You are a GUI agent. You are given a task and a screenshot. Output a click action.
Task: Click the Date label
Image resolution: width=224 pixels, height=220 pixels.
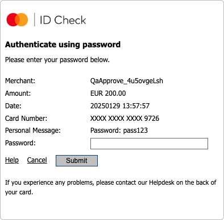point(13,106)
